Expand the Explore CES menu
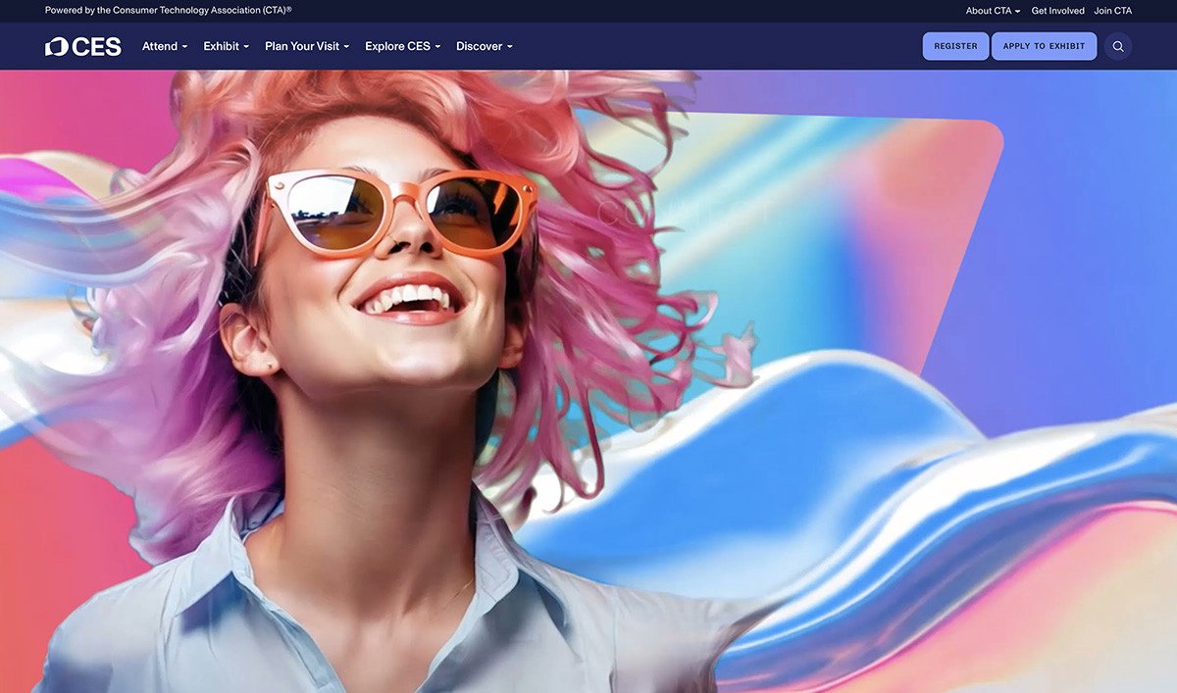This screenshot has width=1177, height=693. click(403, 46)
